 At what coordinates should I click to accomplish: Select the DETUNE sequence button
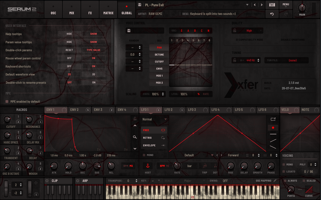pos(159,55)
